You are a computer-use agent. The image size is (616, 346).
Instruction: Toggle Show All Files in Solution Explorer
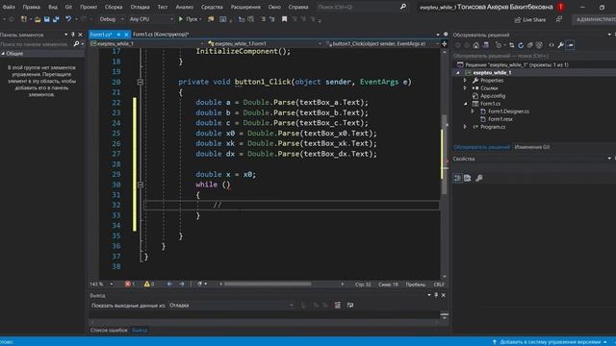click(539, 45)
